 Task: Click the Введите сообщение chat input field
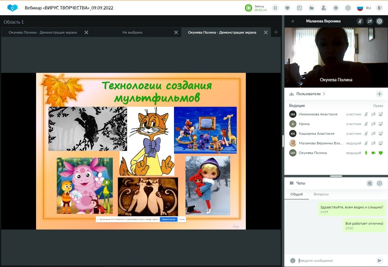[335, 260]
